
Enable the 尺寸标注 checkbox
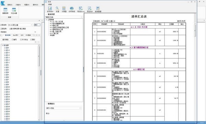(x=21, y=40)
